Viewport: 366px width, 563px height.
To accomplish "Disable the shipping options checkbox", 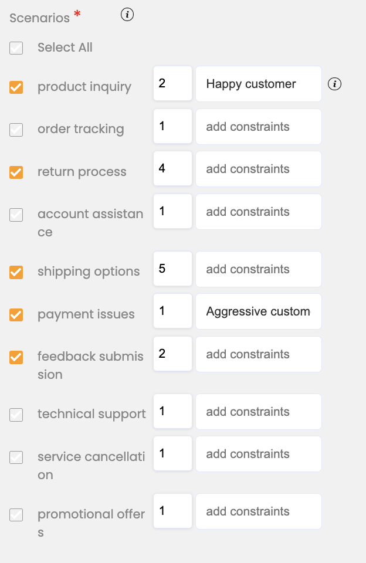I will tap(16, 272).
